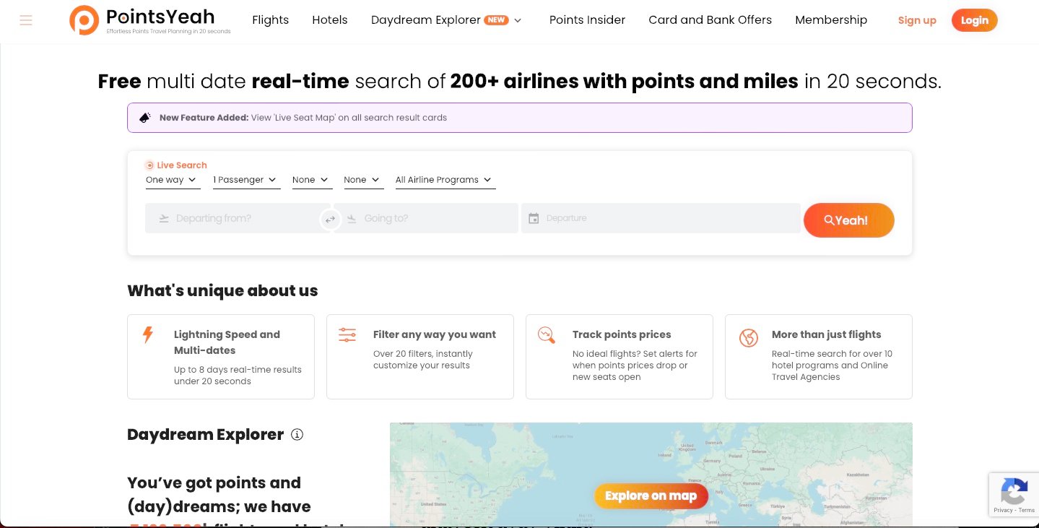This screenshot has width=1039, height=528.
Task: Click the Explore on map button
Action: (x=651, y=495)
